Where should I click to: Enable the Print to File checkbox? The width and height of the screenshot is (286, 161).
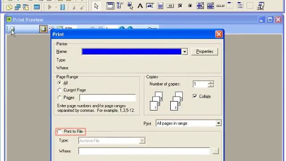(59, 131)
